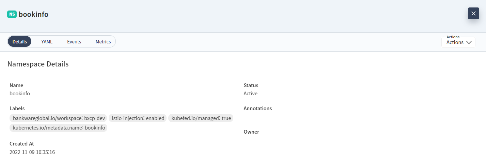
Task: Open the Actions dropdown menu
Action: (458, 42)
